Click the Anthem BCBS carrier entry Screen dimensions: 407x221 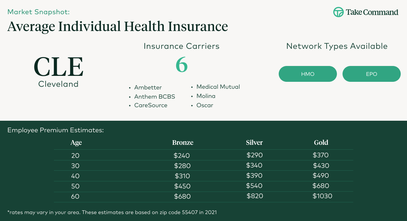(154, 97)
